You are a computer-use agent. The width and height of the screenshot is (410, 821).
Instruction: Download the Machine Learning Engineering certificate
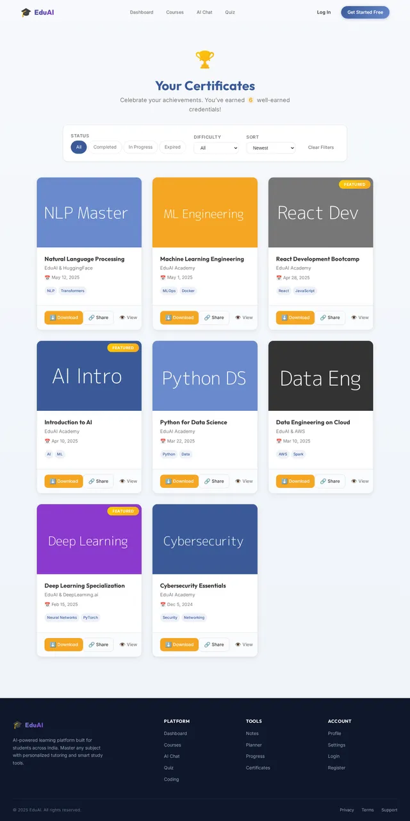click(x=179, y=318)
